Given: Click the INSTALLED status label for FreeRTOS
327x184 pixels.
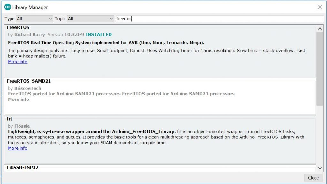Looking at the screenshot, I should coord(99,34).
